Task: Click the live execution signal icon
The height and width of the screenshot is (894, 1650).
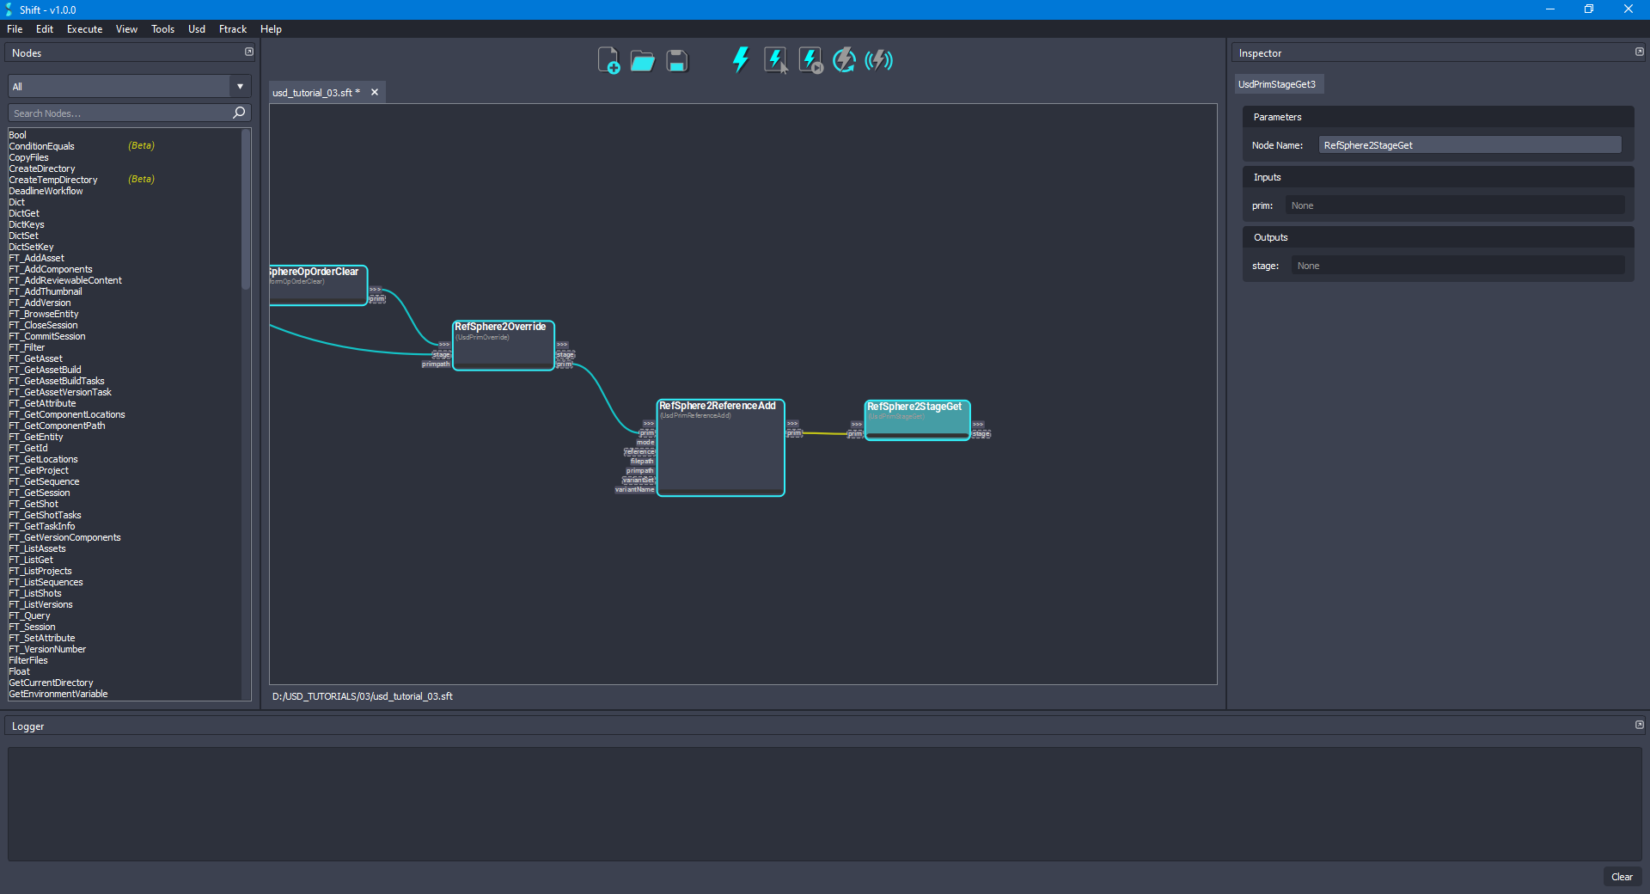Action: [878, 60]
